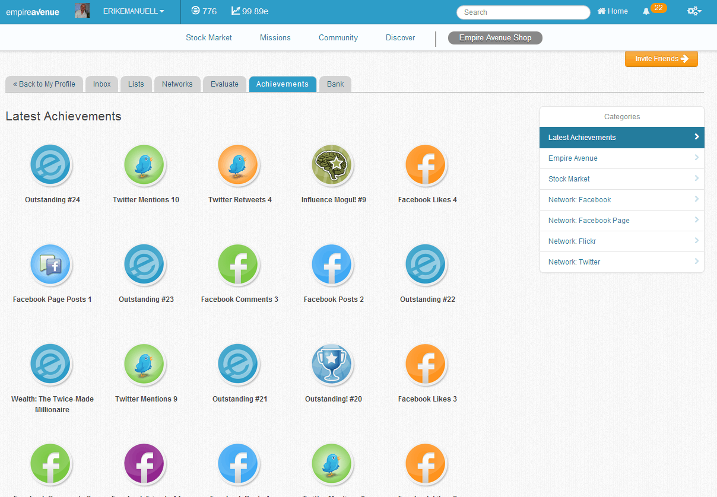
Task: Open the Outstanding #23 badge
Action: tap(145, 265)
